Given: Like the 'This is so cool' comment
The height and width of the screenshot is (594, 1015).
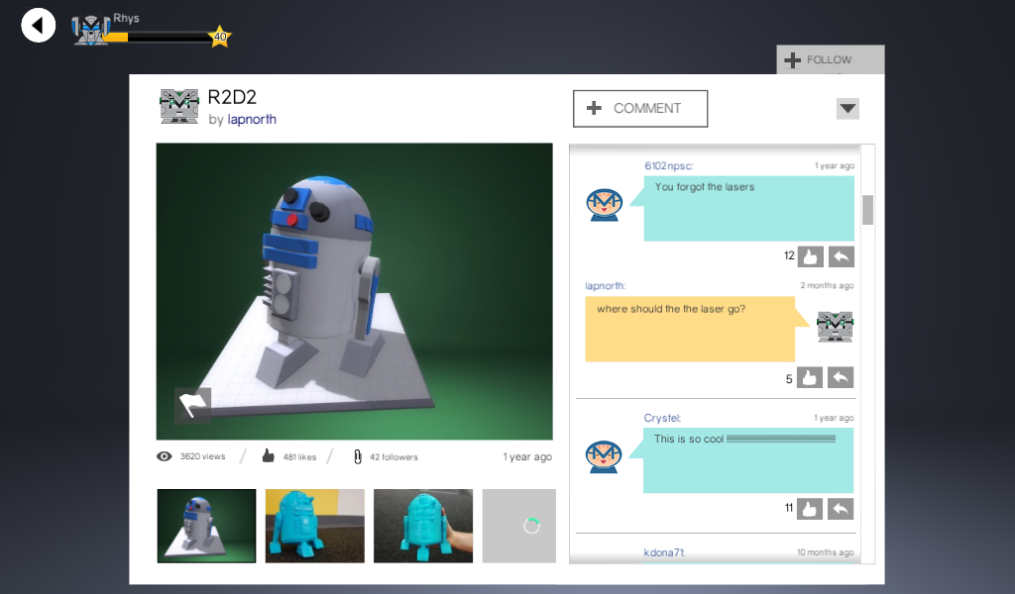Looking at the screenshot, I should point(809,509).
